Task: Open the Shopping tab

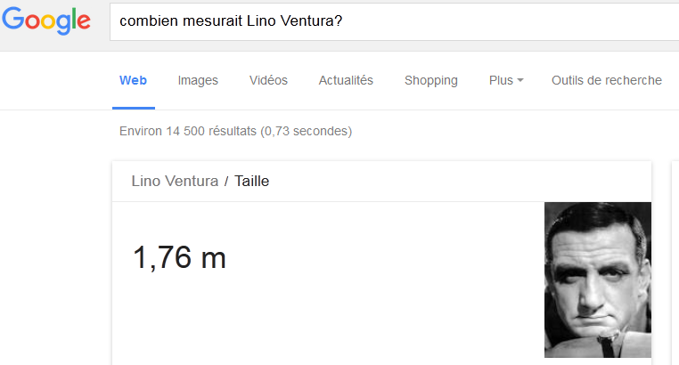Action: click(431, 80)
